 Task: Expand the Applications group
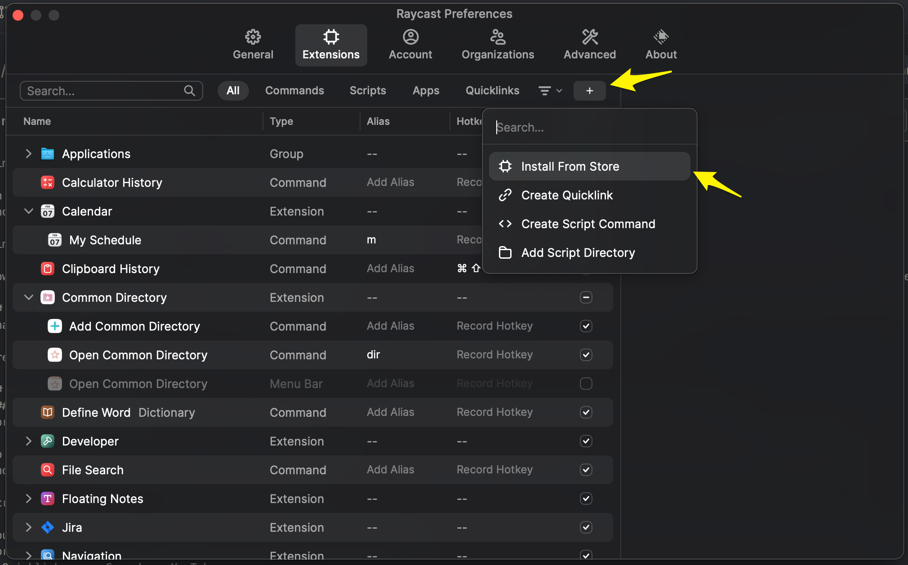click(28, 154)
